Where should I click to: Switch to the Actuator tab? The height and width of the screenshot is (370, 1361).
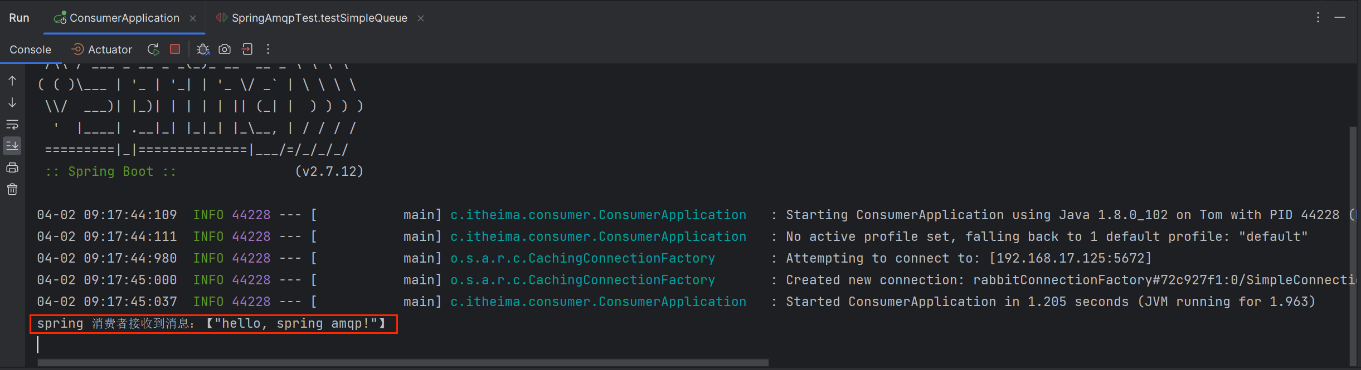tap(102, 50)
